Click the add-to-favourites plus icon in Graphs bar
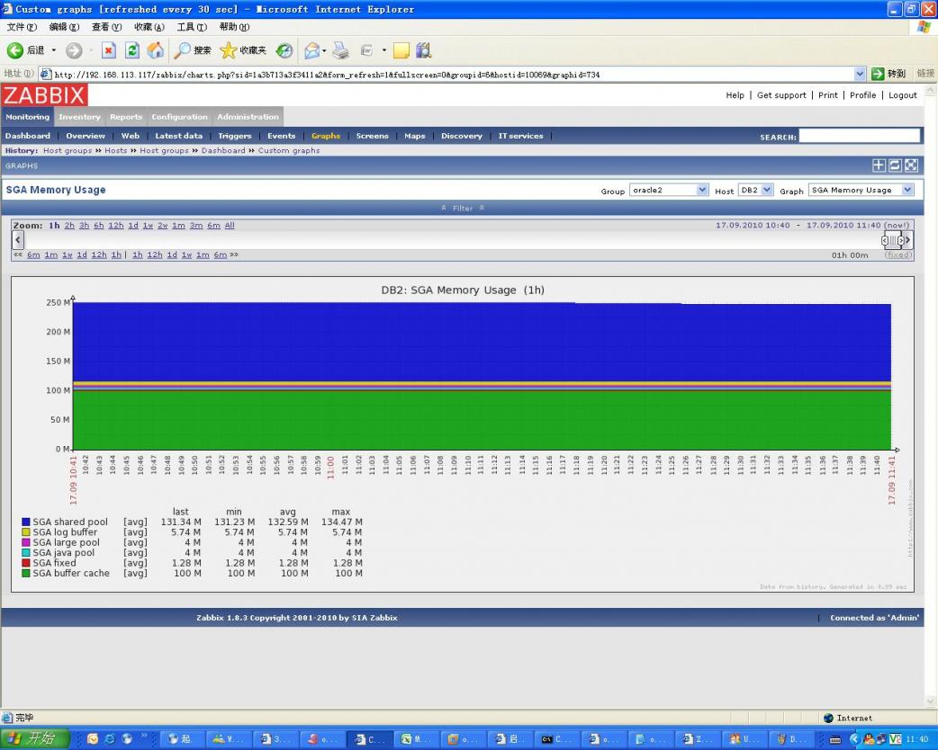This screenshot has height=750, width=938. (879, 165)
